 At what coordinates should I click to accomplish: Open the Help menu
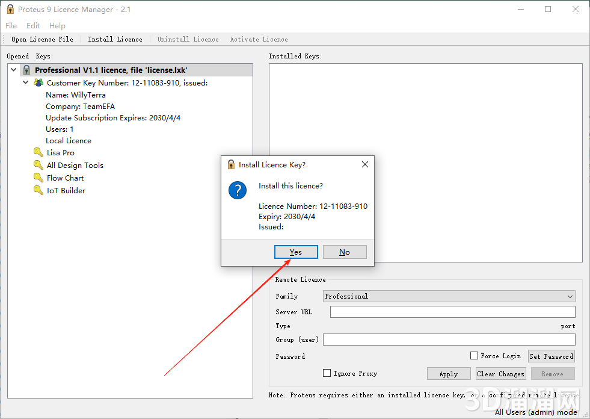(x=58, y=26)
